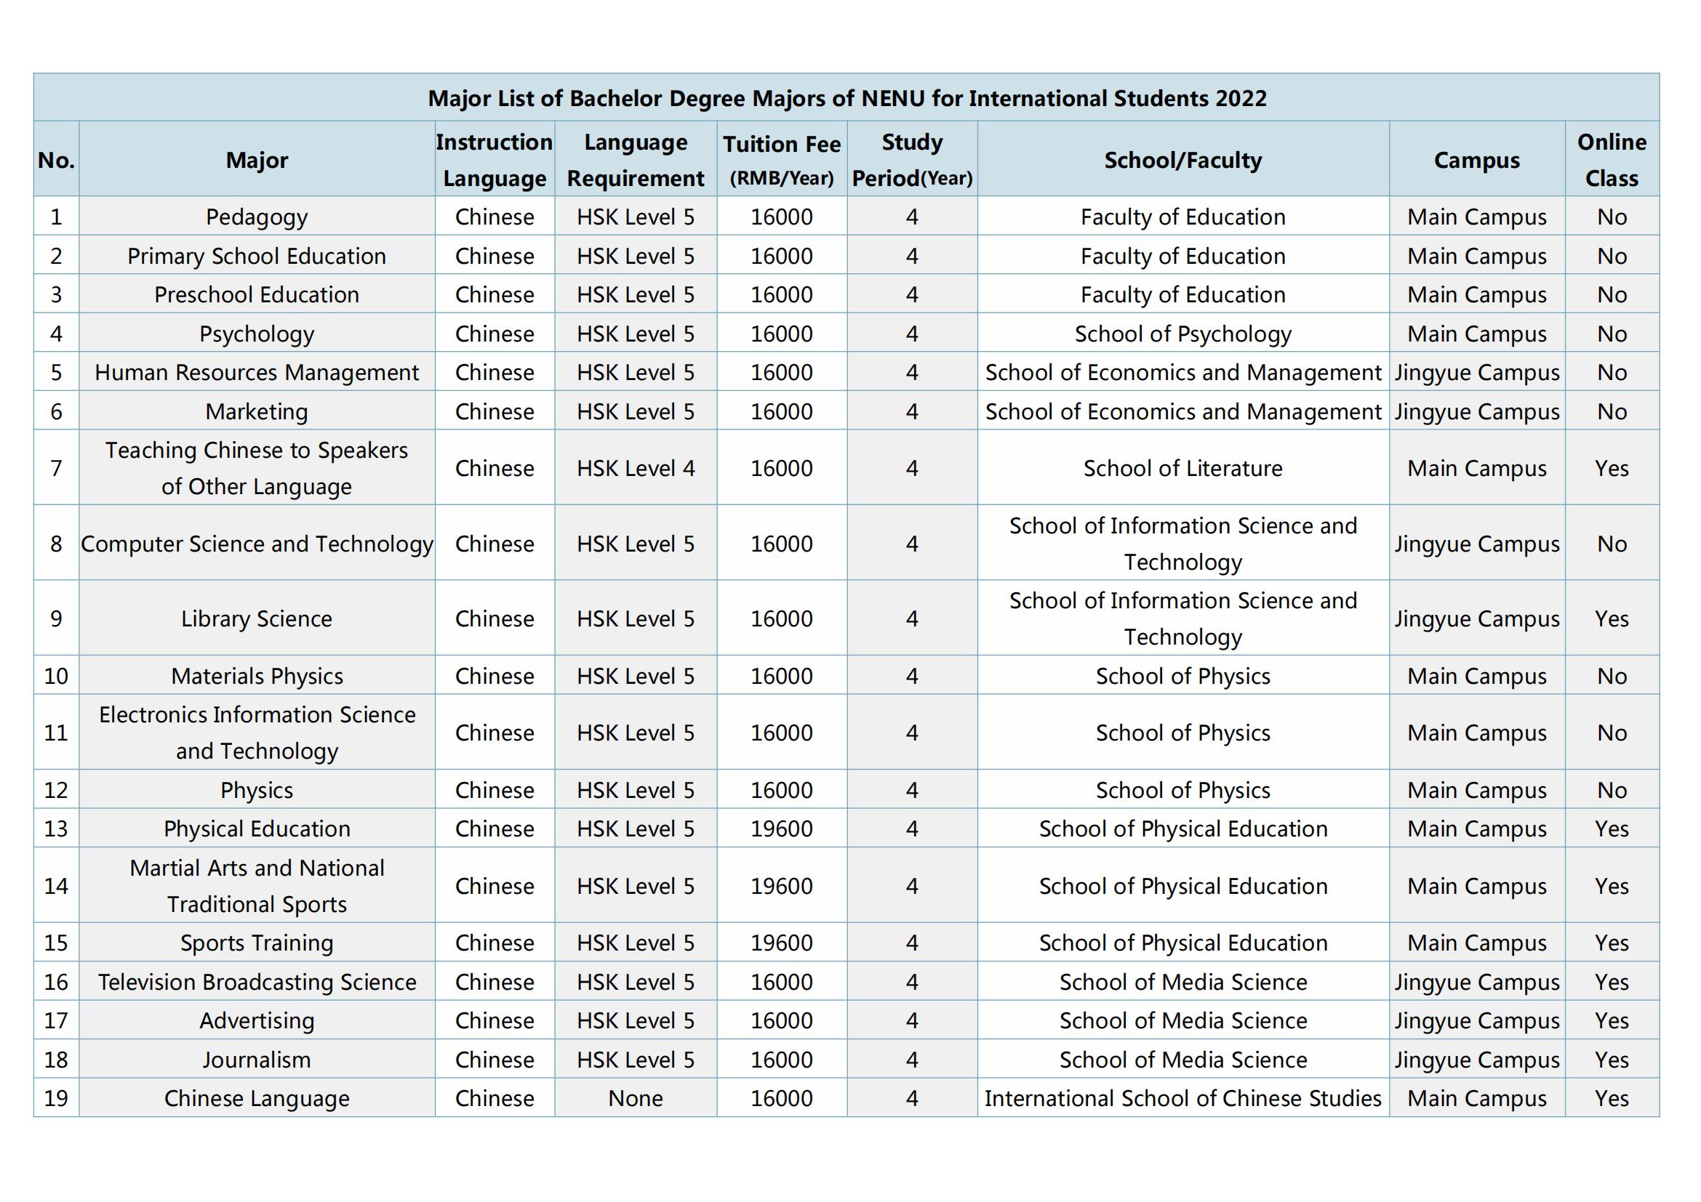The image size is (1701, 1202).
Task: Click 'Chinese' instruction language in Psychology row
Action: [x=494, y=334]
